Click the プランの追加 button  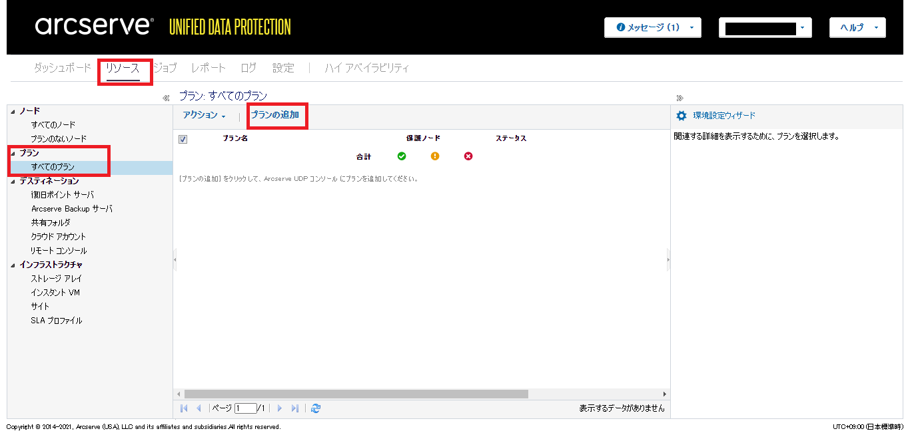coord(275,115)
